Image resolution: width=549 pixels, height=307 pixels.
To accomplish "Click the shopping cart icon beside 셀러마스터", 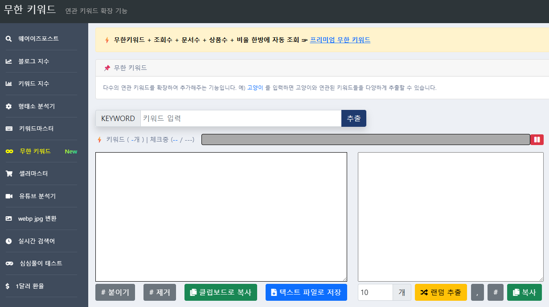I will click(9, 174).
